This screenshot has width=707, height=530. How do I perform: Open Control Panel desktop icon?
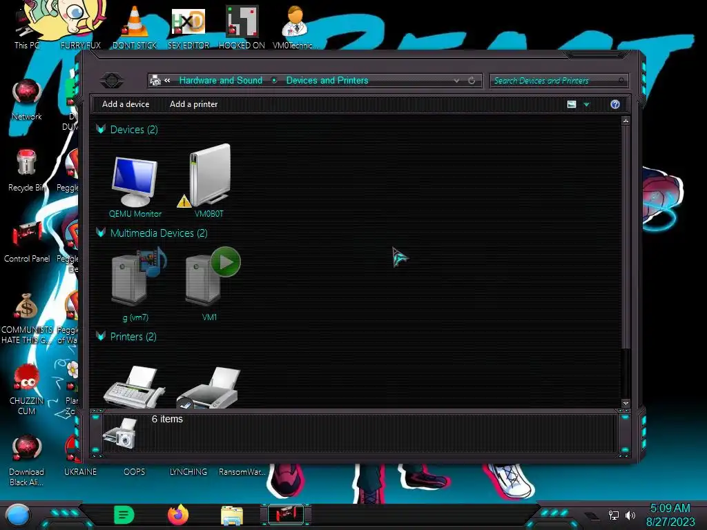[x=27, y=242]
